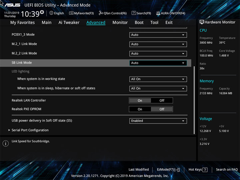
Task: Click the Qfan Control fan icon
Action: click(101, 13)
